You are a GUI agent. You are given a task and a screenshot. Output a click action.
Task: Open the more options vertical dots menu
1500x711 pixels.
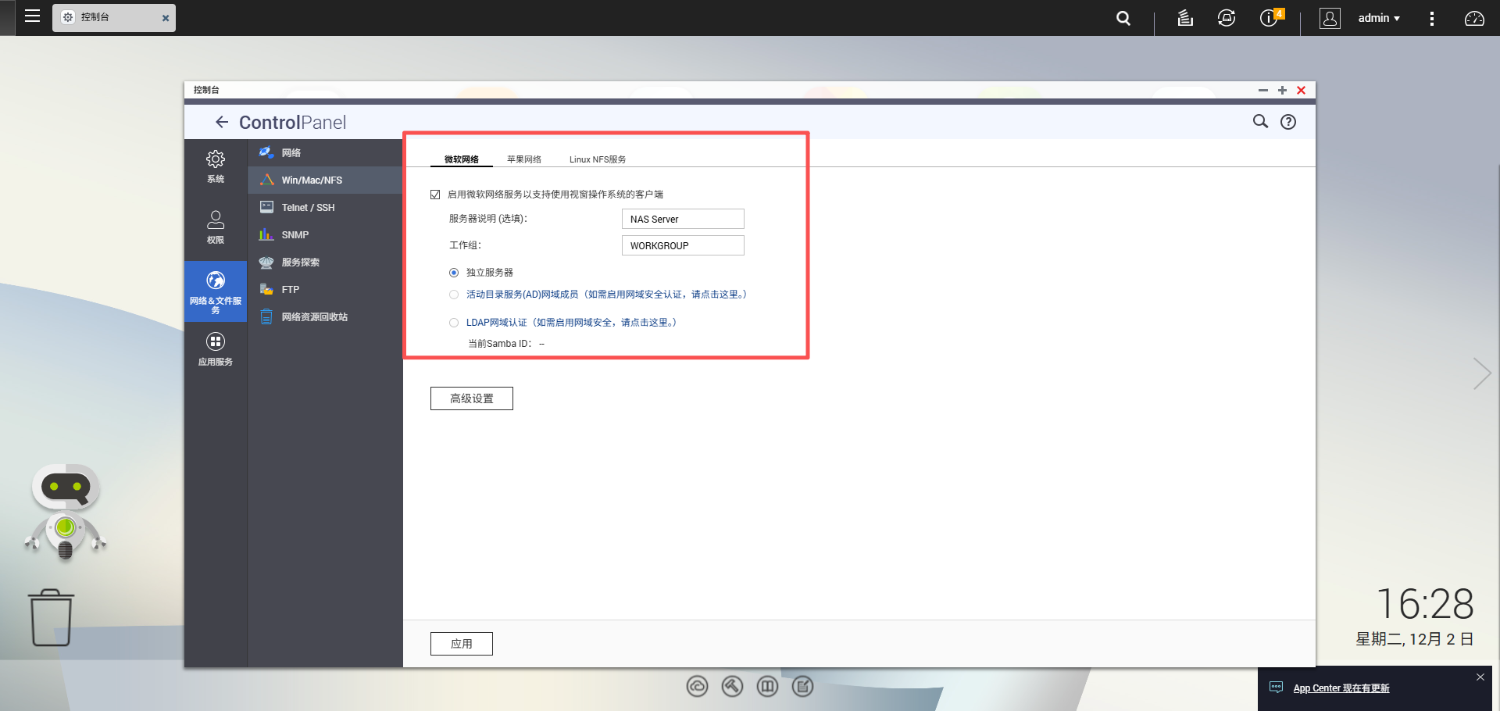coord(1431,18)
